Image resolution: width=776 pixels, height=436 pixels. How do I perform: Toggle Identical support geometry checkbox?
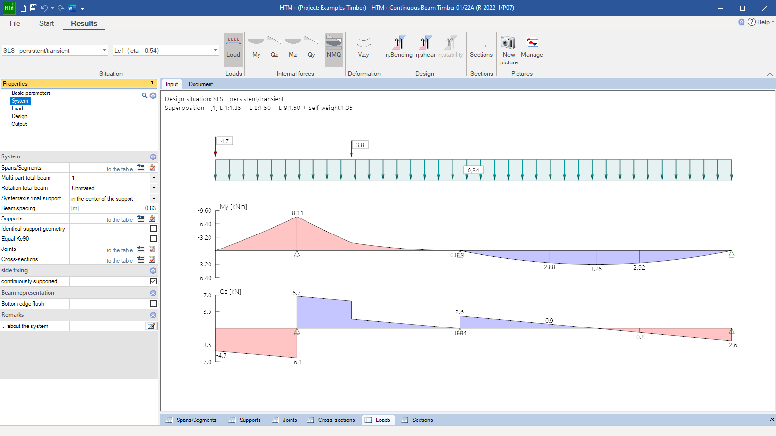pyautogui.click(x=153, y=229)
